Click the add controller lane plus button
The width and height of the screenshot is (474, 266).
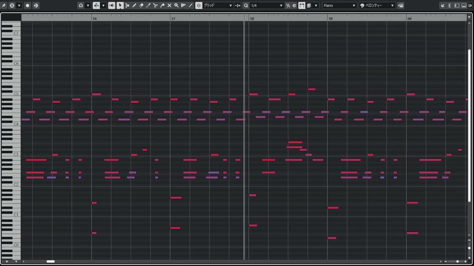pyautogui.click(x=7, y=262)
